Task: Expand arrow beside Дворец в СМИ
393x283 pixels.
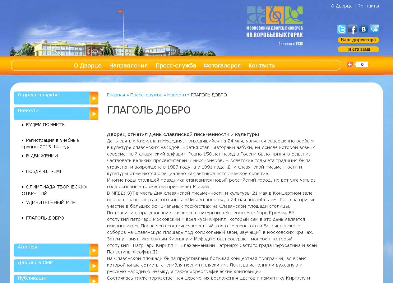Action: (x=94, y=266)
